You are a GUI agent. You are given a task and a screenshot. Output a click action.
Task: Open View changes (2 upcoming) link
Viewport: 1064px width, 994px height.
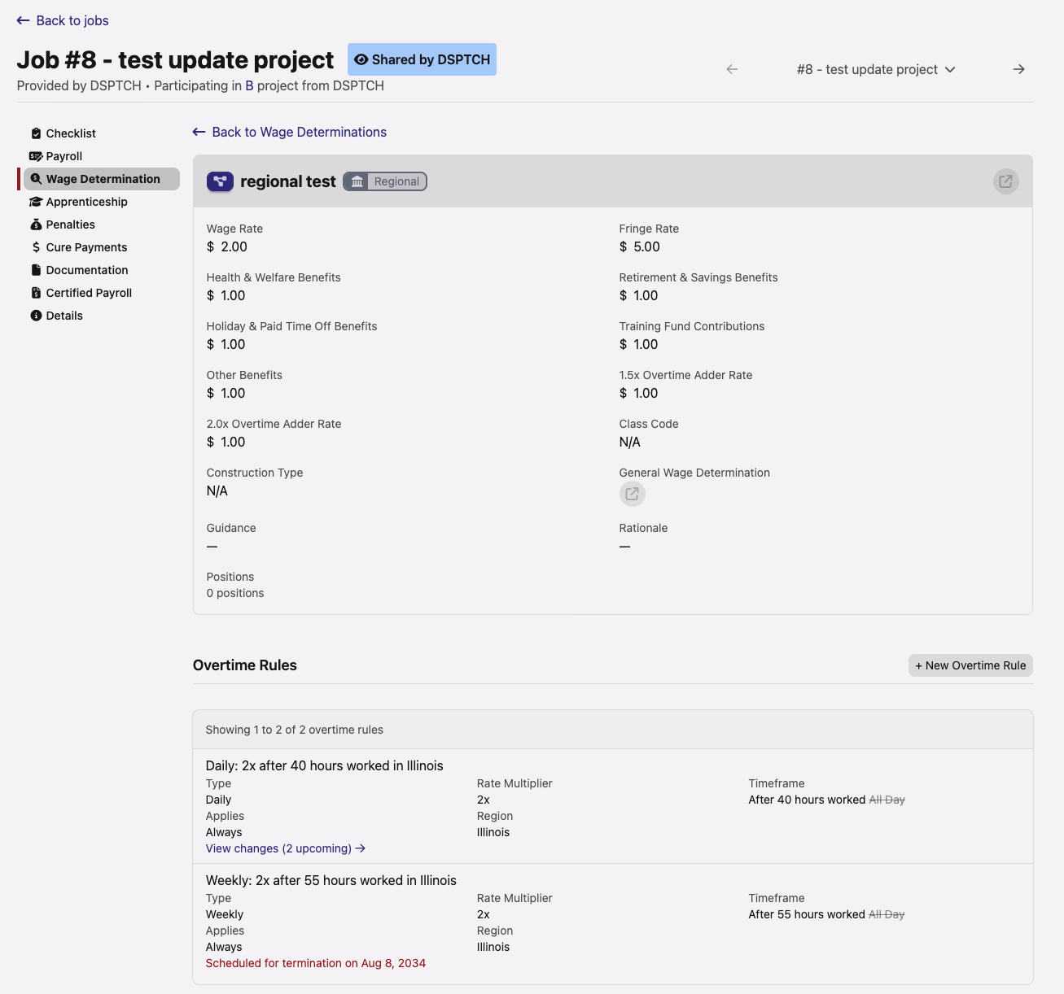(286, 848)
